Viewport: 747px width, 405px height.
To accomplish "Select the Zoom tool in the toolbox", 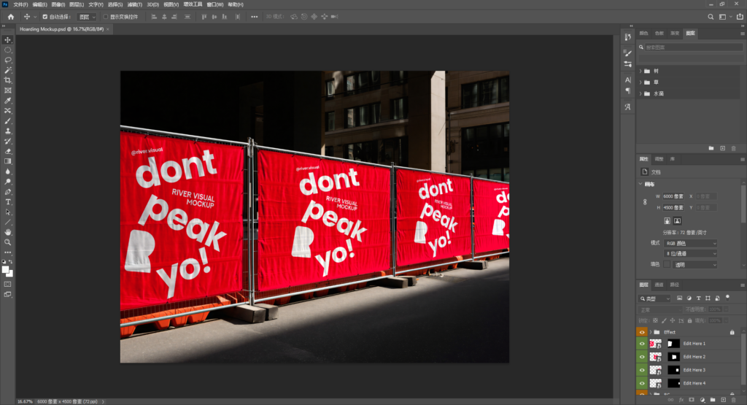I will tap(7, 242).
